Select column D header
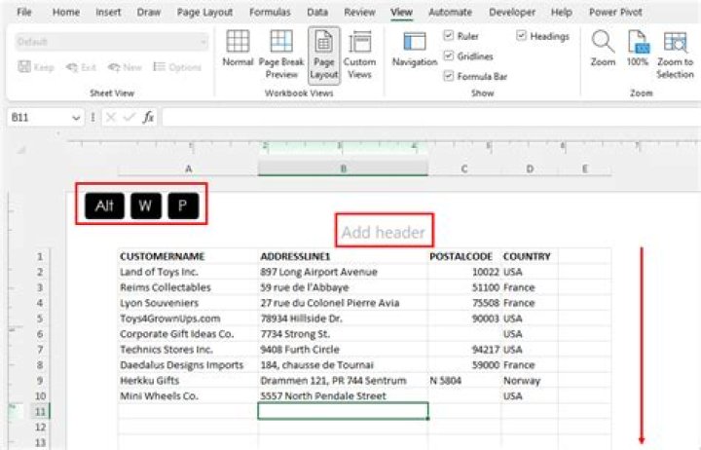The image size is (701, 450). coord(530,169)
